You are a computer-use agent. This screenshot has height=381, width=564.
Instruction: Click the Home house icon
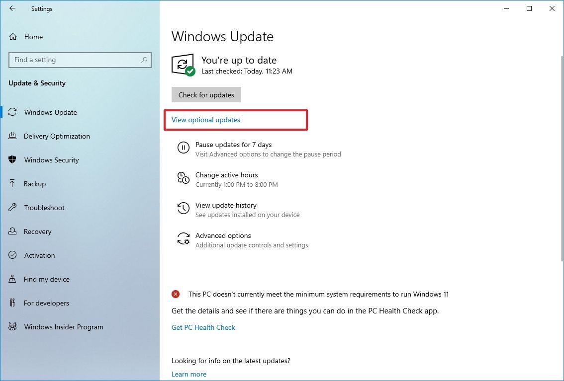pos(13,37)
